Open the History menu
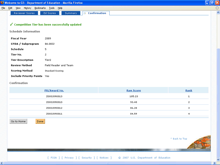 click(x=27, y=8)
